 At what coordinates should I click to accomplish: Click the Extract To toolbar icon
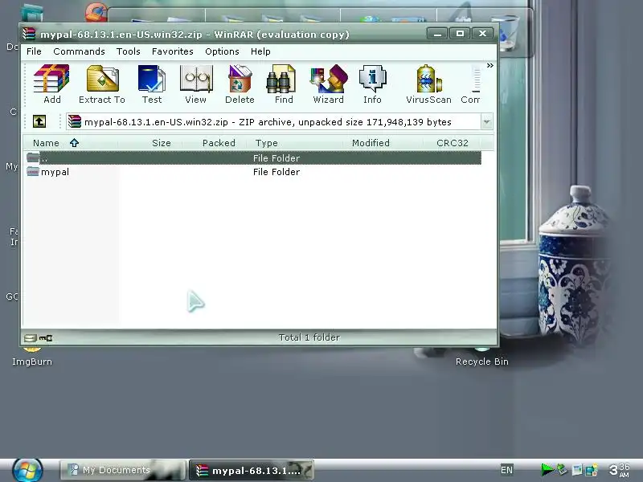tap(102, 84)
